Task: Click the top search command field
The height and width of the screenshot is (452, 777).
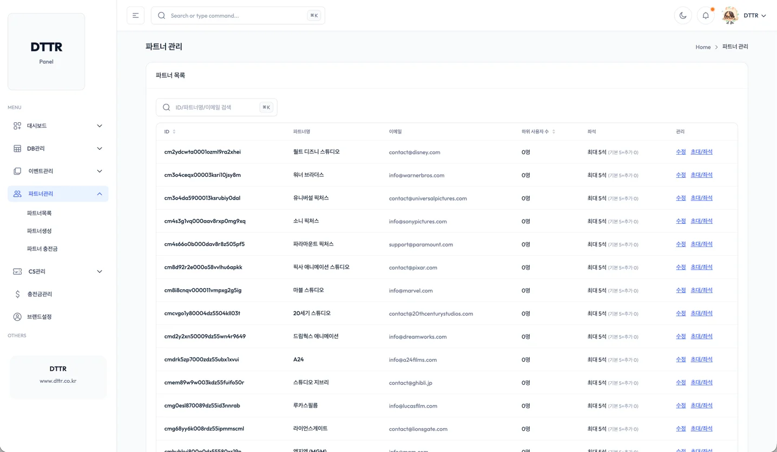Action: (x=238, y=16)
